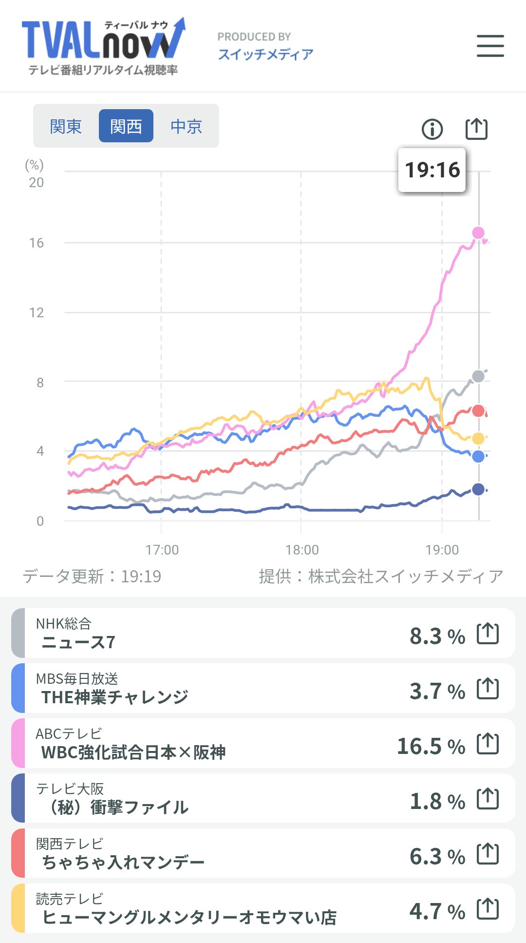Viewport: 526px width, 943px height.
Task: Share the MBS毎日放送 THE神業チャレンジ rating
Action: point(488,689)
